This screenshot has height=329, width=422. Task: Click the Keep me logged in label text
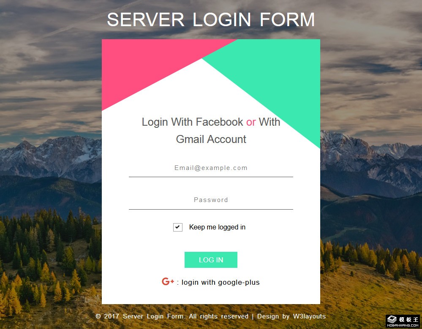point(217,227)
